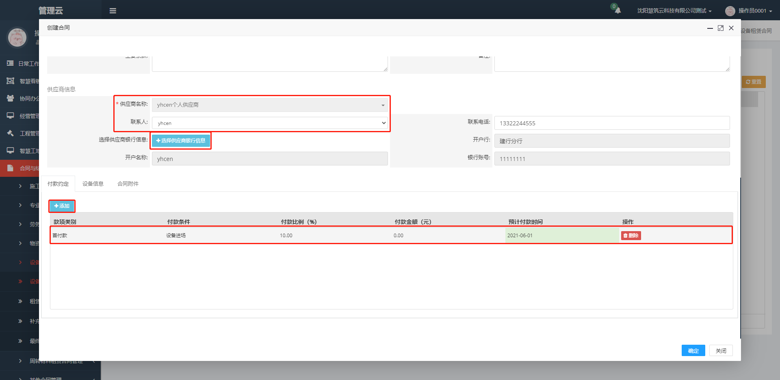Viewport: 780px width, 380px height.
Task: Click the 关闭 button
Action: coord(721,351)
